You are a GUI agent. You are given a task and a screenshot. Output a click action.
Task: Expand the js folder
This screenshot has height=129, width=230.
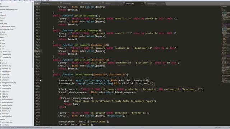(x=2, y=60)
